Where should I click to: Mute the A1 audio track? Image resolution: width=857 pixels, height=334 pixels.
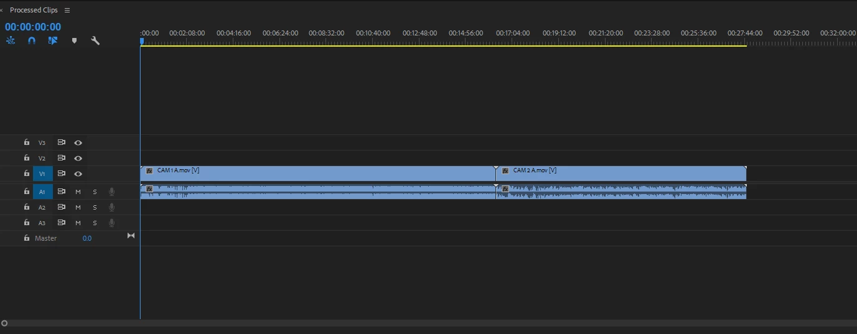(x=78, y=192)
